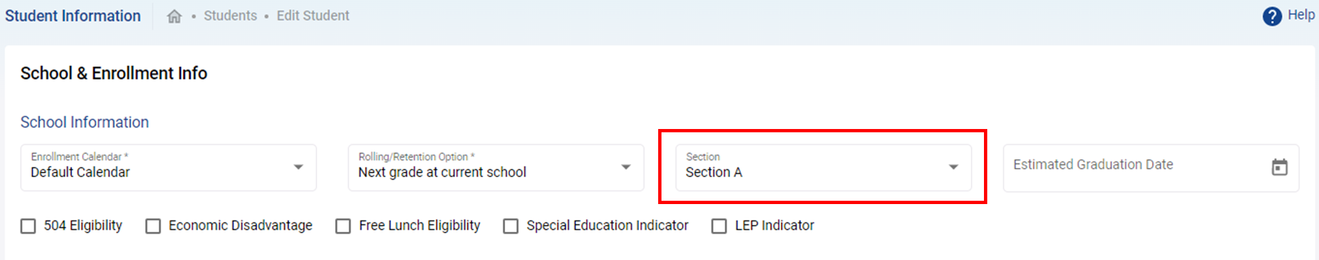Click the School Information section heading
This screenshot has width=1319, height=260.
click(84, 122)
